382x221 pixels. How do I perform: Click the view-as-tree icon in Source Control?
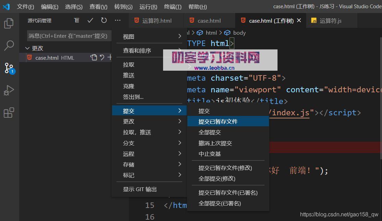click(76, 21)
